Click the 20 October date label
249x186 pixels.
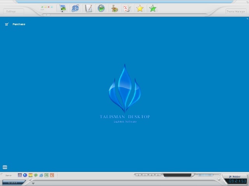click(235, 177)
